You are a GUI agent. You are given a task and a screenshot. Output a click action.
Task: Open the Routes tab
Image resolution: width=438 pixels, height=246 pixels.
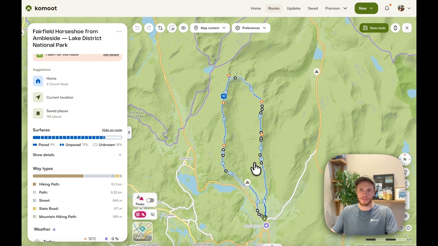[274, 8]
